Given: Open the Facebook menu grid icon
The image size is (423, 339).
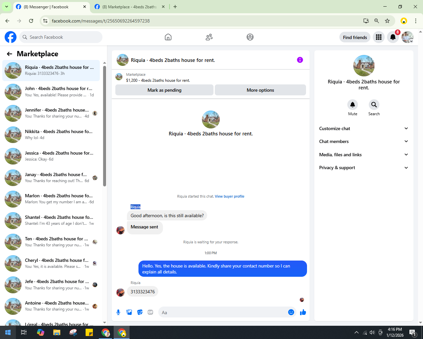Looking at the screenshot, I should pyautogui.click(x=379, y=37).
